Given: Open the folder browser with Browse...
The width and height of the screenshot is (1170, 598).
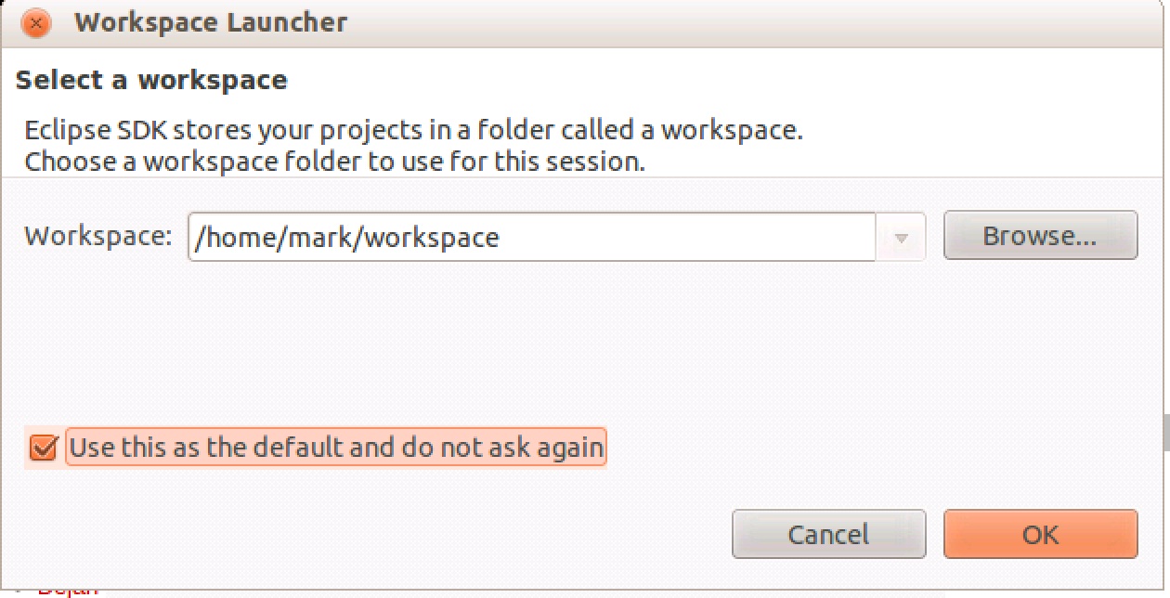Looking at the screenshot, I should click(x=1040, y=236).
